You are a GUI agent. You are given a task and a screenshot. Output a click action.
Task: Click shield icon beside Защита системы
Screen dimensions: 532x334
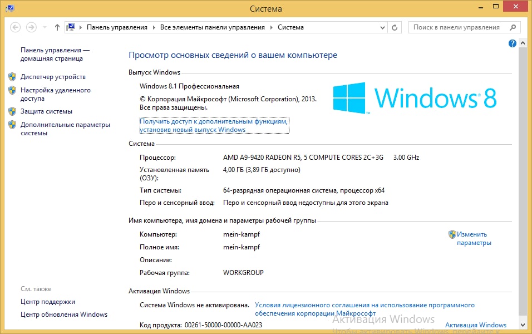point(12,111)
